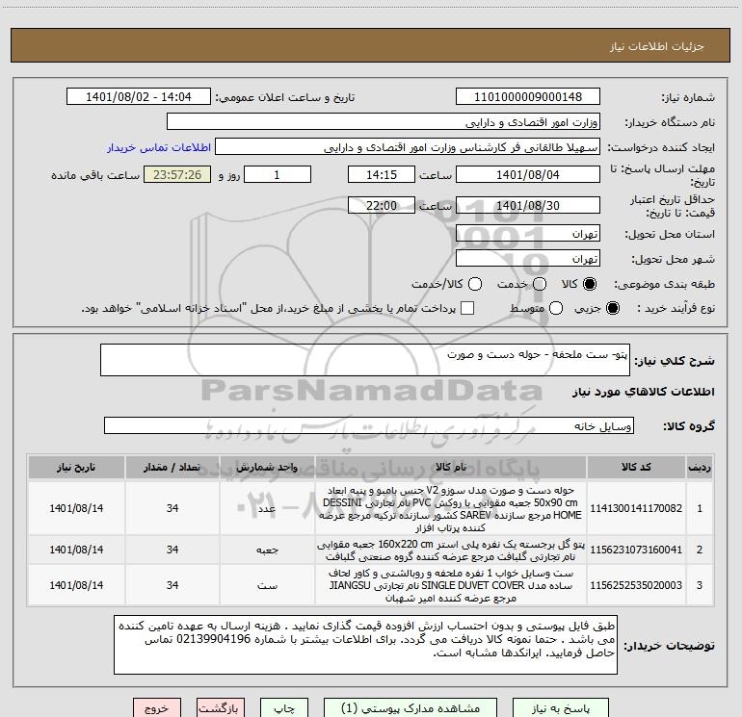Viewport: 742px width, 717px height.
Task: Click the price validity time 22:00 field
Action: (382, 205)
